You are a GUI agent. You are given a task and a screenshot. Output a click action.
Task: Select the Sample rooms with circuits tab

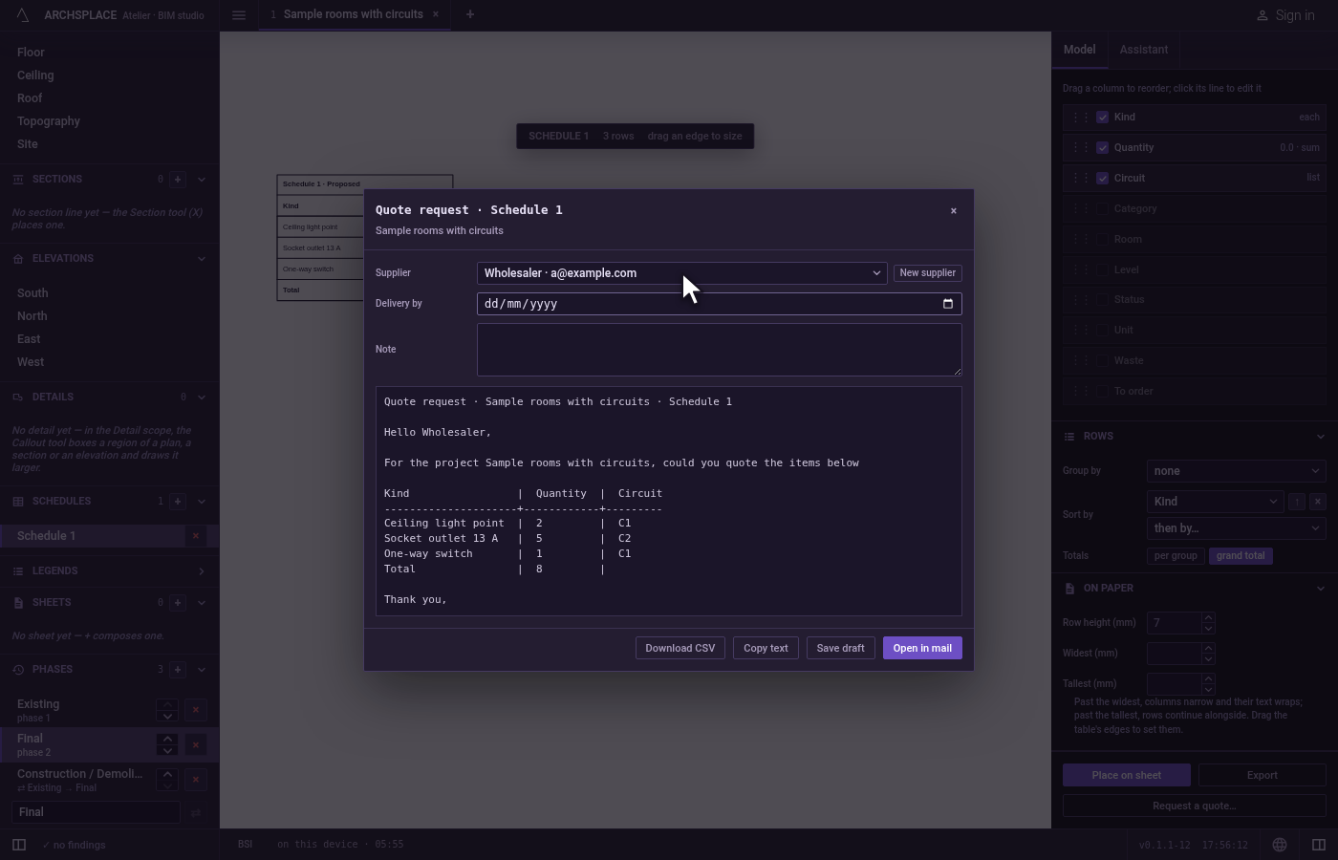coord(353,14)
